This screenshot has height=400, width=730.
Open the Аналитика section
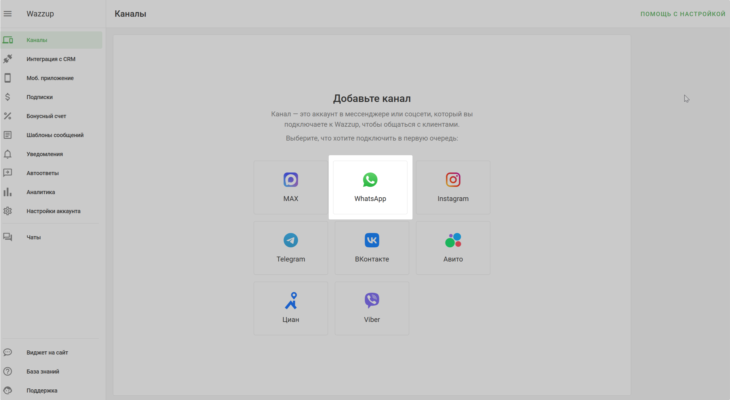coord(51,192)
